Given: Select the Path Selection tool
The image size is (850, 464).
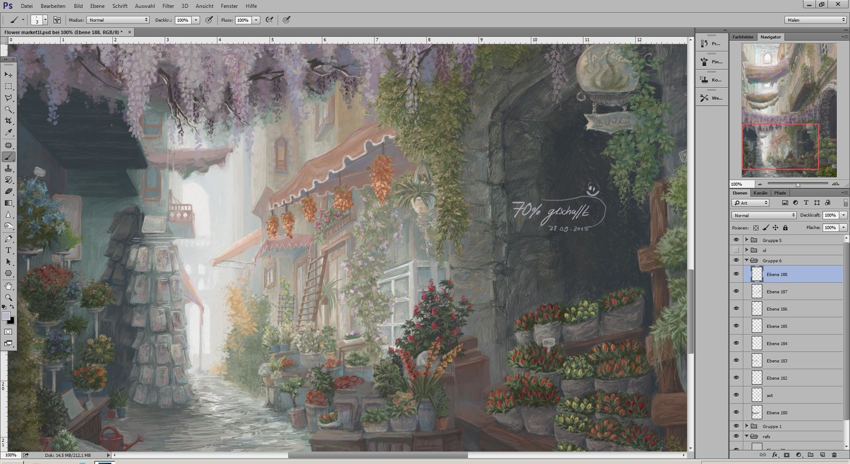Looking at the screenshot, I should click(x=8, y=262).
